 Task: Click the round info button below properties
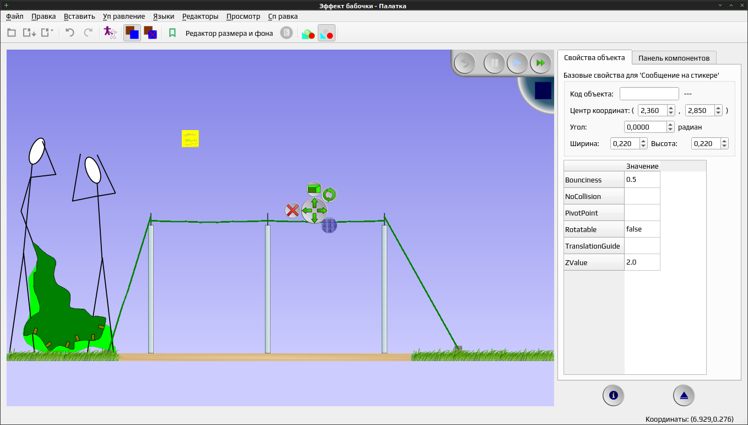pyautogui.click(x=614, y=395)
